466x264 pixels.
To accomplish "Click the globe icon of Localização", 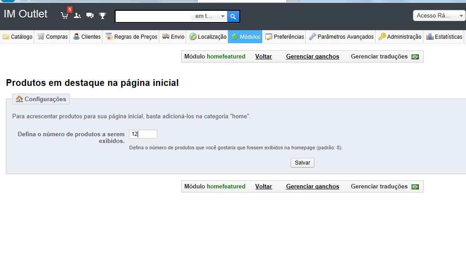I will (193, 36).
